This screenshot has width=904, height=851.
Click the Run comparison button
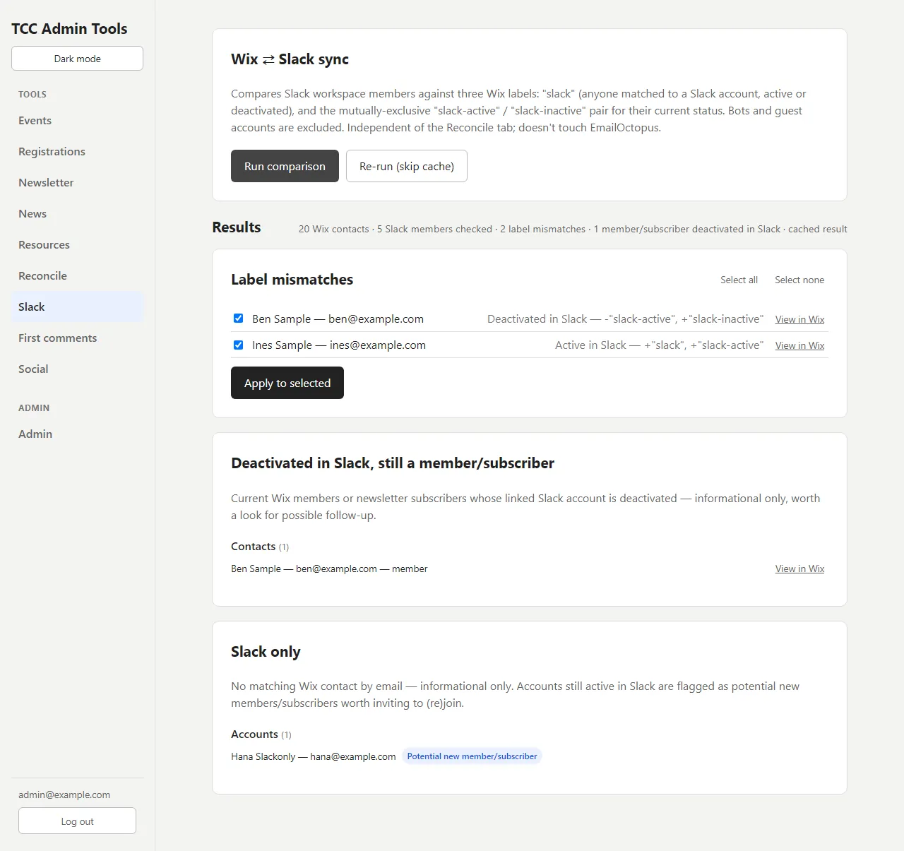coord(285,166)
